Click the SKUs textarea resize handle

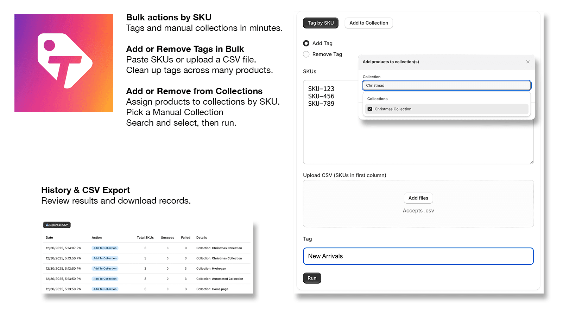[532, 162]
